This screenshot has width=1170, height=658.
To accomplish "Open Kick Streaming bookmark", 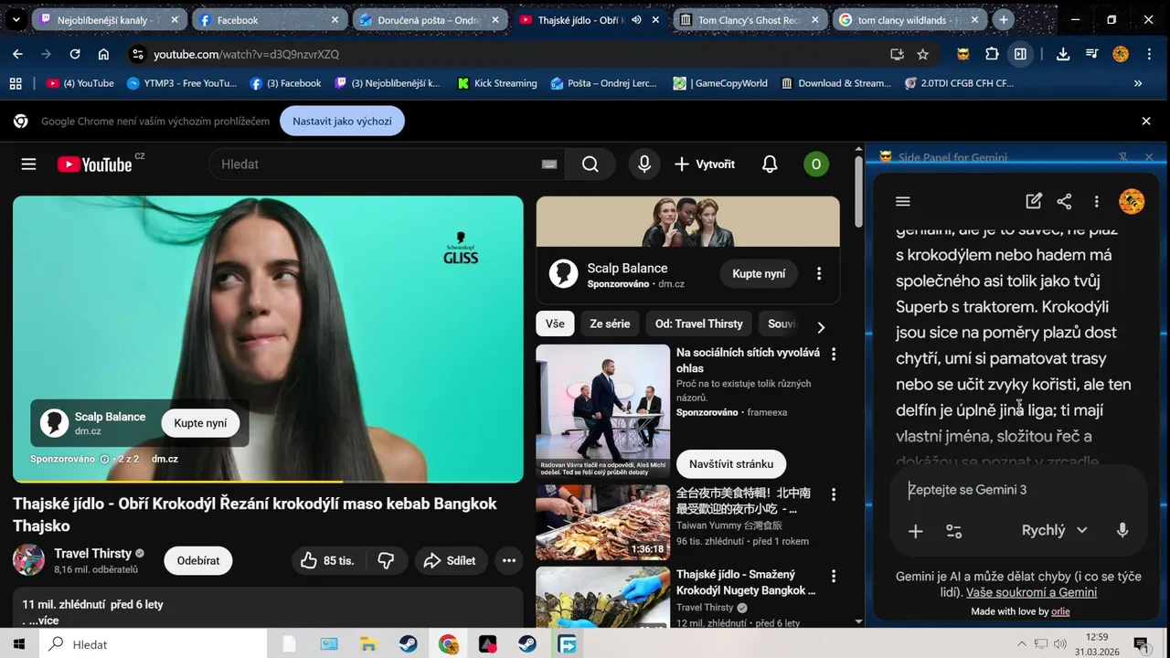I will click(496, 83).
